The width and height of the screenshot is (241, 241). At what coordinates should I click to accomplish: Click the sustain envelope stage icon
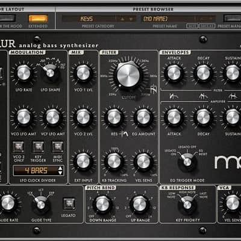click(233, 96)
